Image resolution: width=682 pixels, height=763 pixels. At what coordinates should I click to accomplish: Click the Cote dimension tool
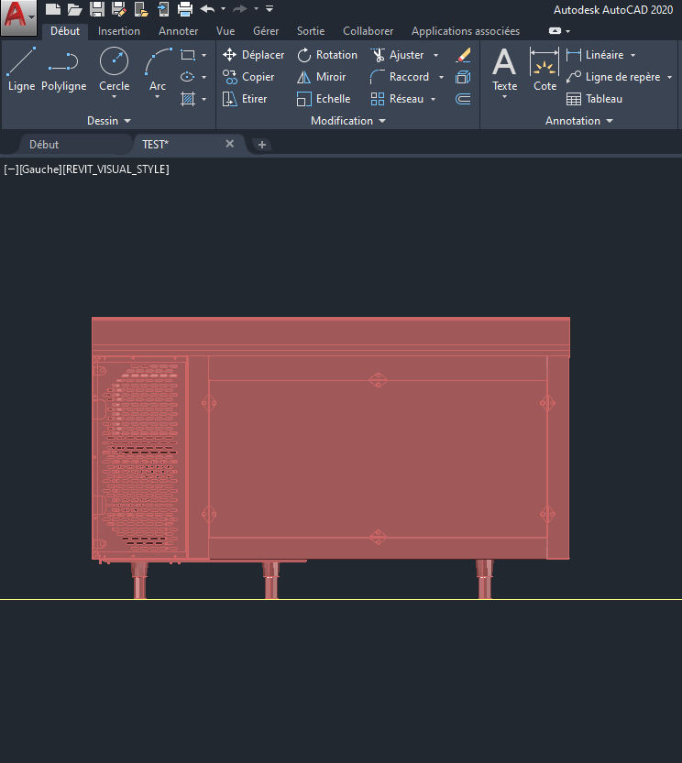pyautogui.click(x=544, y=70)
